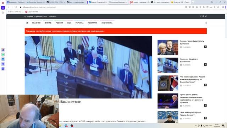
Task: Show hidden tray icons chevron
Action: point(196,126)
